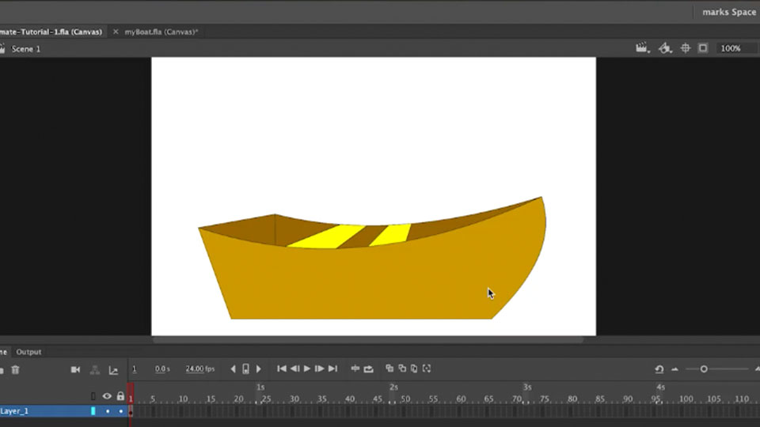Enable the Onion Skin icon

click(x=389, y=368)
